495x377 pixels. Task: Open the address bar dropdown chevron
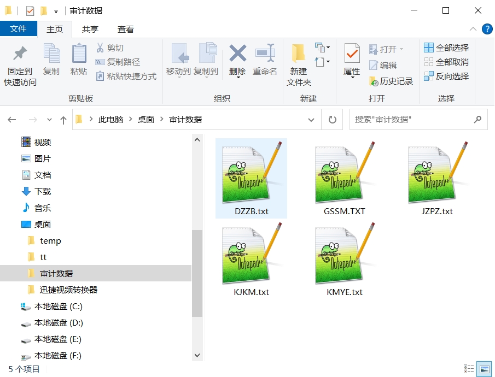coord(311,119)
